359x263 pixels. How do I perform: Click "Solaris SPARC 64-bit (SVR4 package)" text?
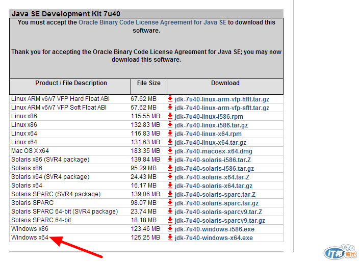[x=65, y=212]
